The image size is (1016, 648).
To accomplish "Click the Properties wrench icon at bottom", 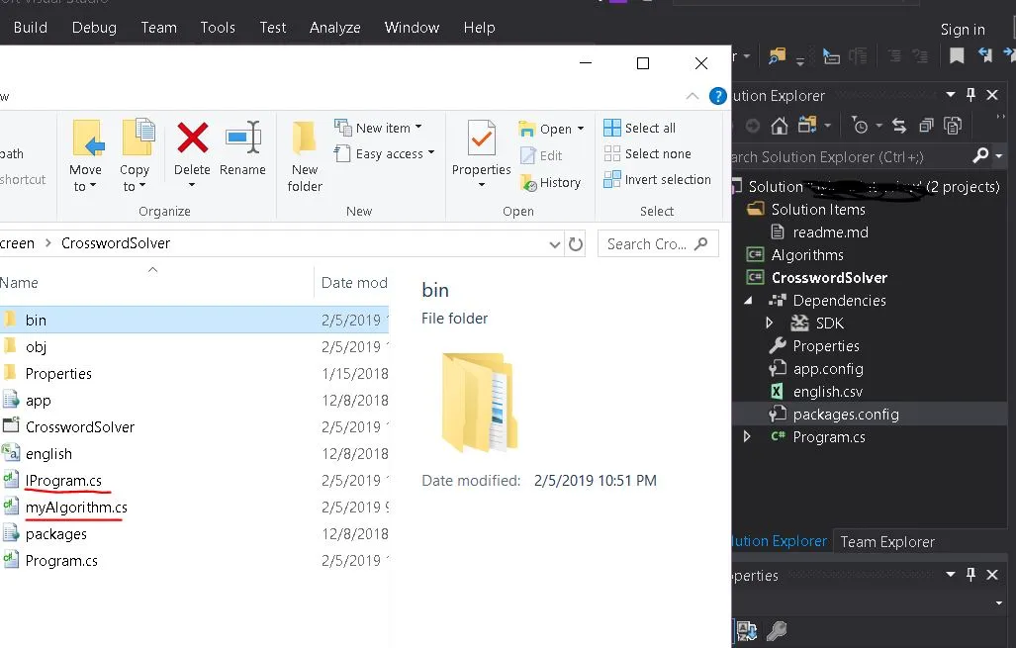I will pos(777,630).
